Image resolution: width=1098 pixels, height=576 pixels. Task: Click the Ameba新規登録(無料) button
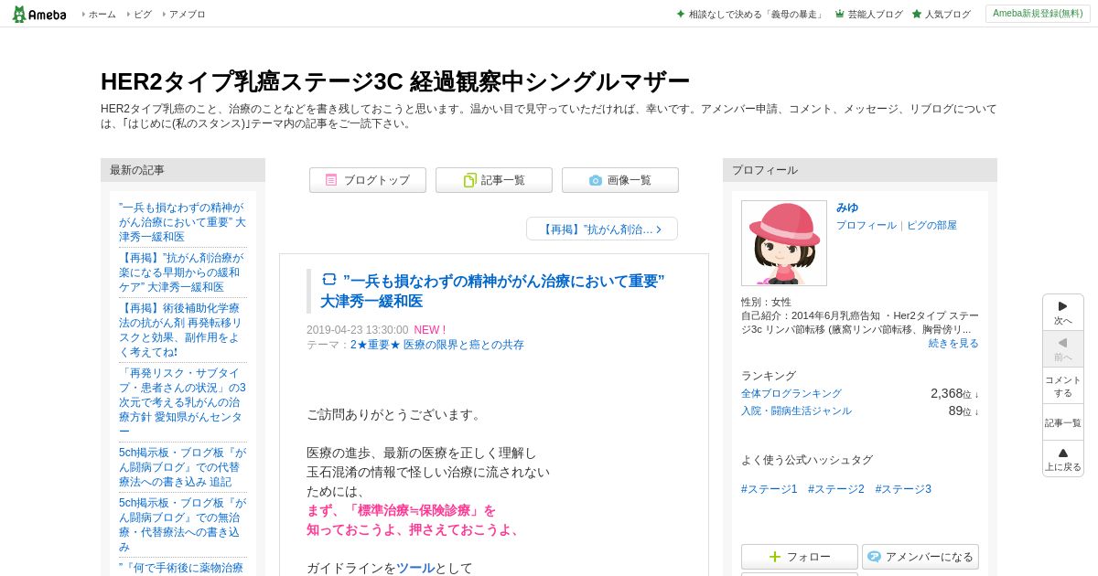tap(1038, 14)
